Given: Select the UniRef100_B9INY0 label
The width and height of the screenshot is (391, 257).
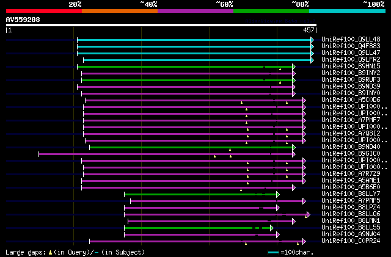Looking at the screenshot, I should click(x=351, y=93).
